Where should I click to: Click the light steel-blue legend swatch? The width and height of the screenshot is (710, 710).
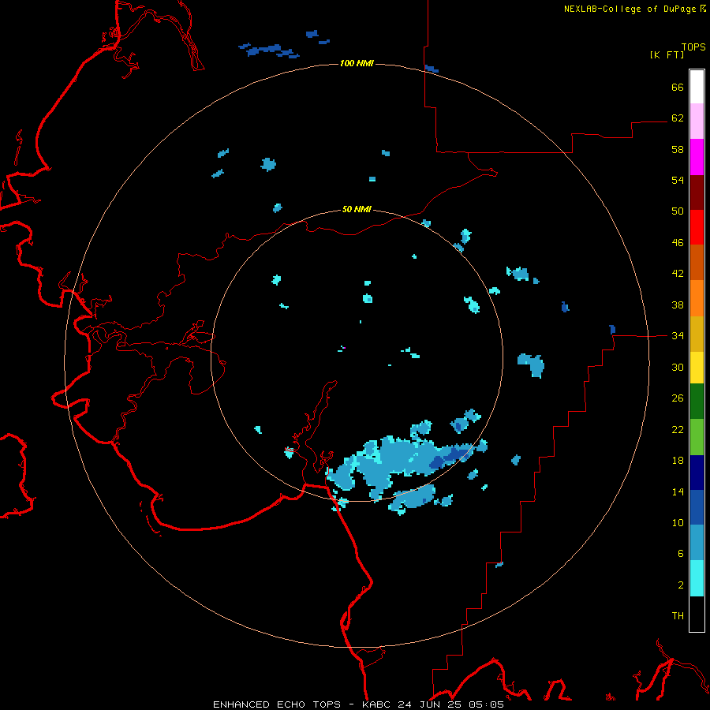click(x=697, y=543)
